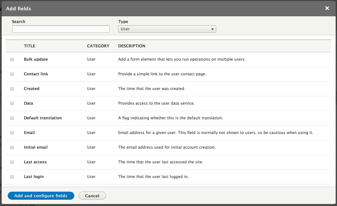The image size is (337, 206).
Task: Click the Last login row title
Action: pos(34,177)
